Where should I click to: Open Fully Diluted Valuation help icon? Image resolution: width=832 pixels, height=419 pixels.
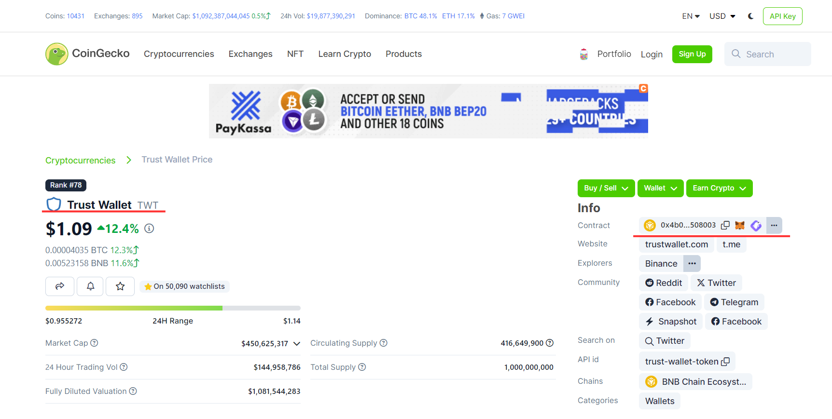[x=133, y=391]
